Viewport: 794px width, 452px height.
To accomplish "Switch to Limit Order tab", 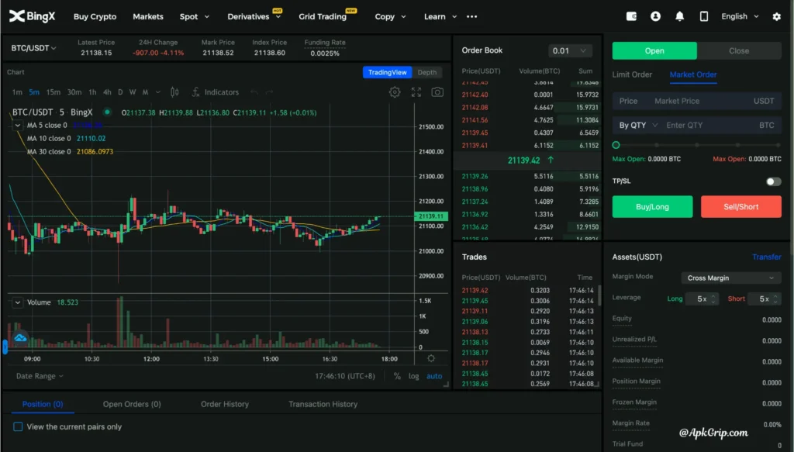I will 632,74.
